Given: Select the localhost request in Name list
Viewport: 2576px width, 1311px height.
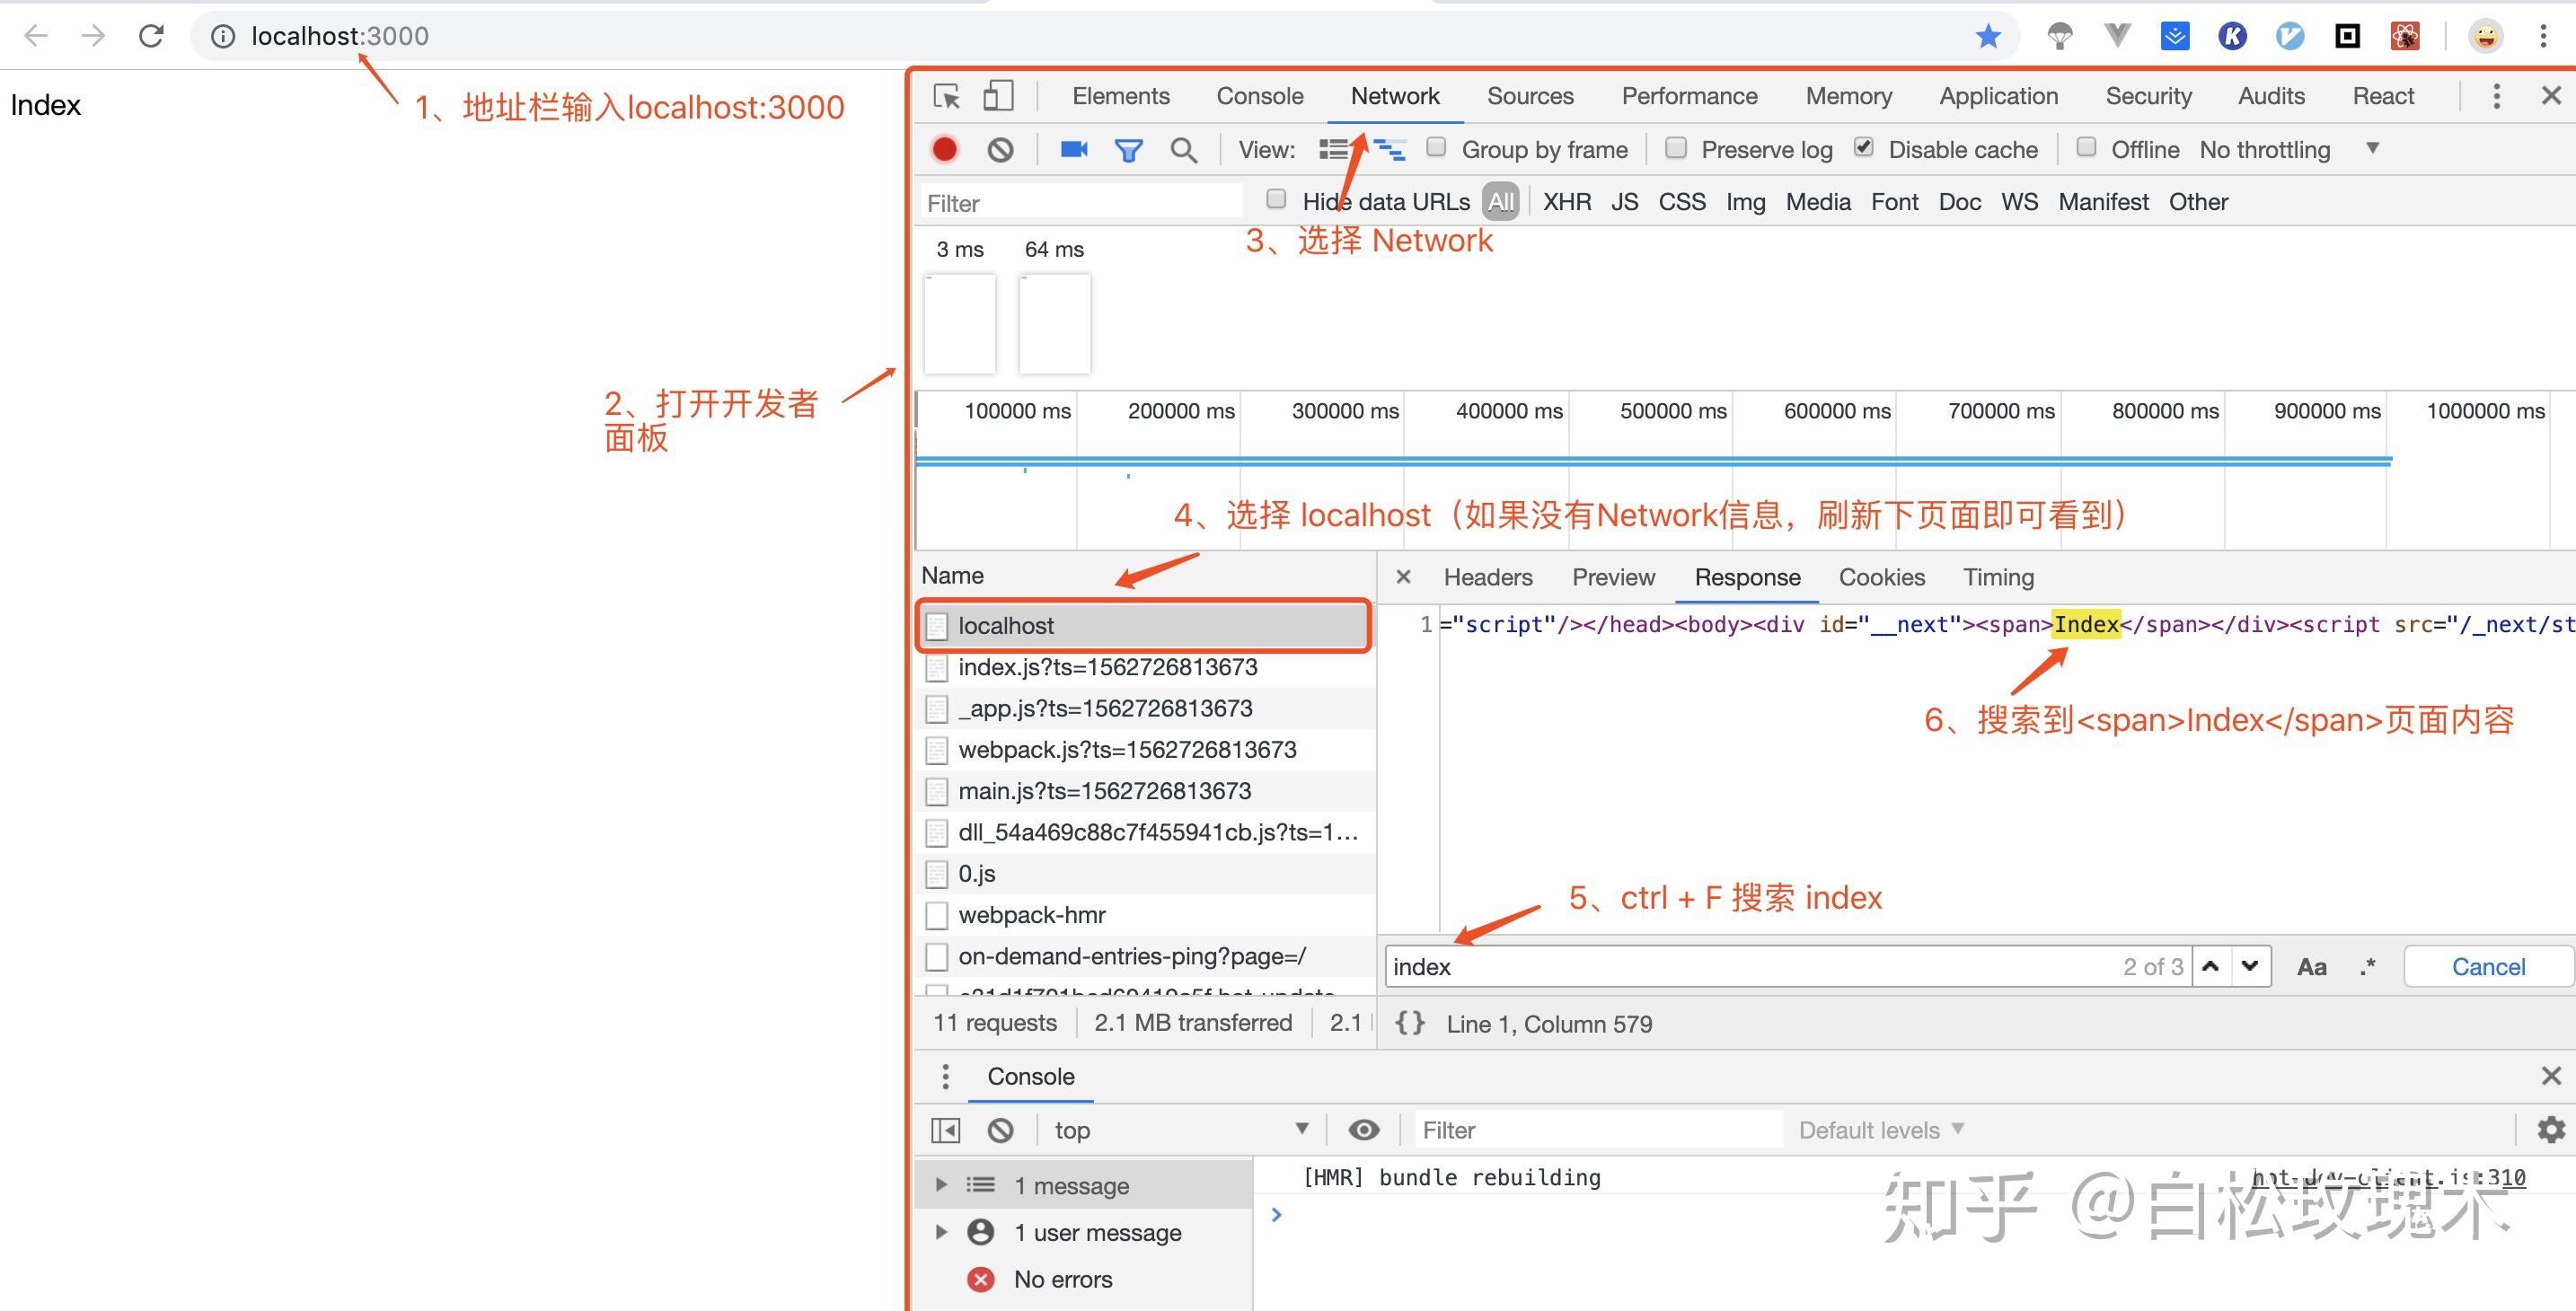Looking at the screenshot, I should click(x=1007, y=625).
